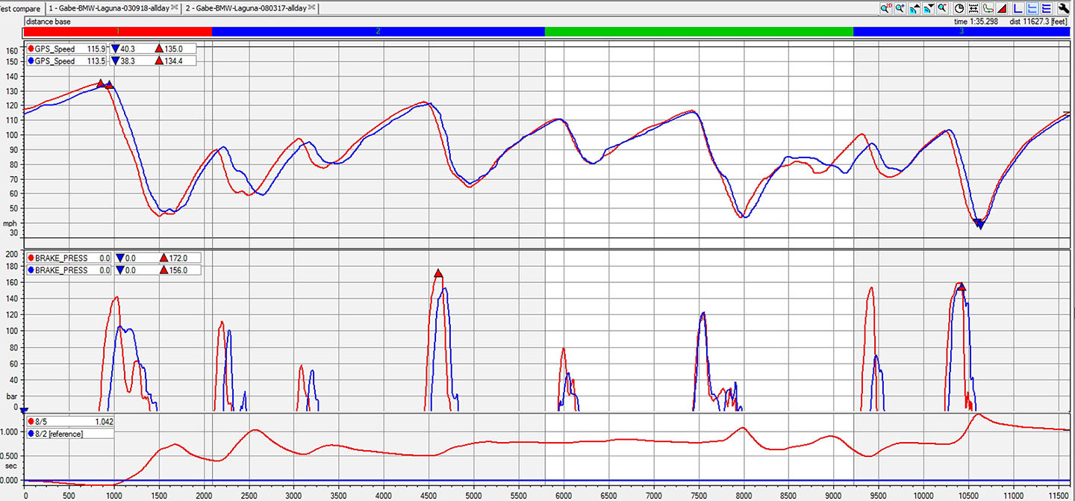Screen dimensions: 1075x501
Task: Open the Gabe-BMW-Laguna-030918-allday tab
Action: click(x=109, y=7)
